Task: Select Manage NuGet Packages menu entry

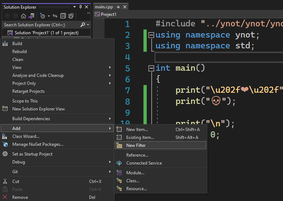Action: [x=38, y=144]
